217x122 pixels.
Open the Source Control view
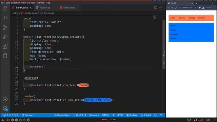tap(5, 27)
